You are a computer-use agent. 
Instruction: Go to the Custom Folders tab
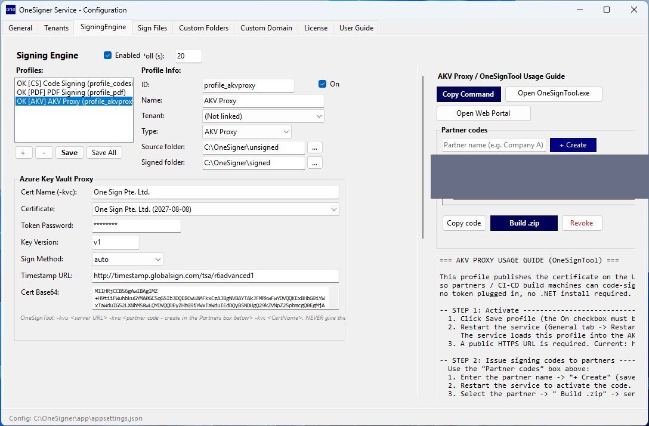click(x=203, y=28)
